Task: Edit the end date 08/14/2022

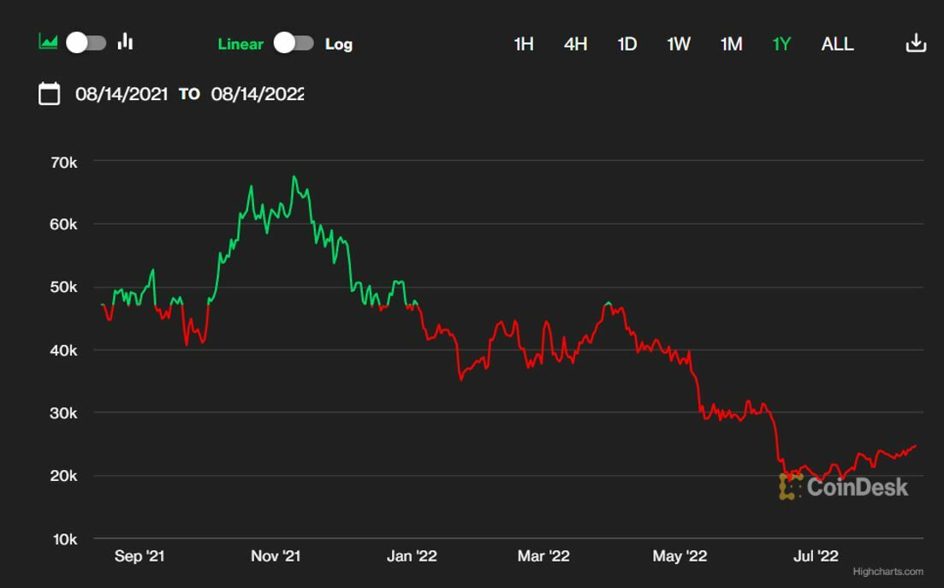Action: (258, 94)
